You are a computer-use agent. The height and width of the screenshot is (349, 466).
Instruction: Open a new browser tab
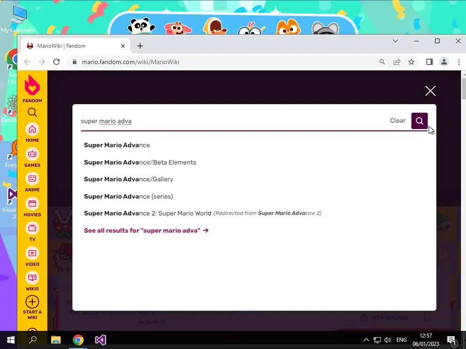[140, 46]
